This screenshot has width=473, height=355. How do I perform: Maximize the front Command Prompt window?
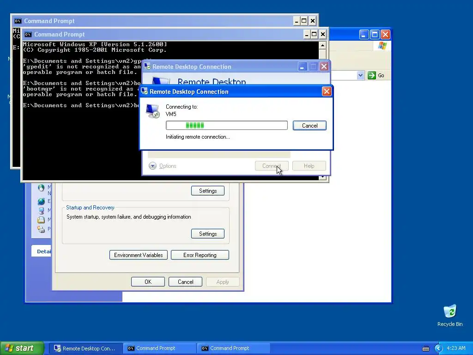pos(314,34)
